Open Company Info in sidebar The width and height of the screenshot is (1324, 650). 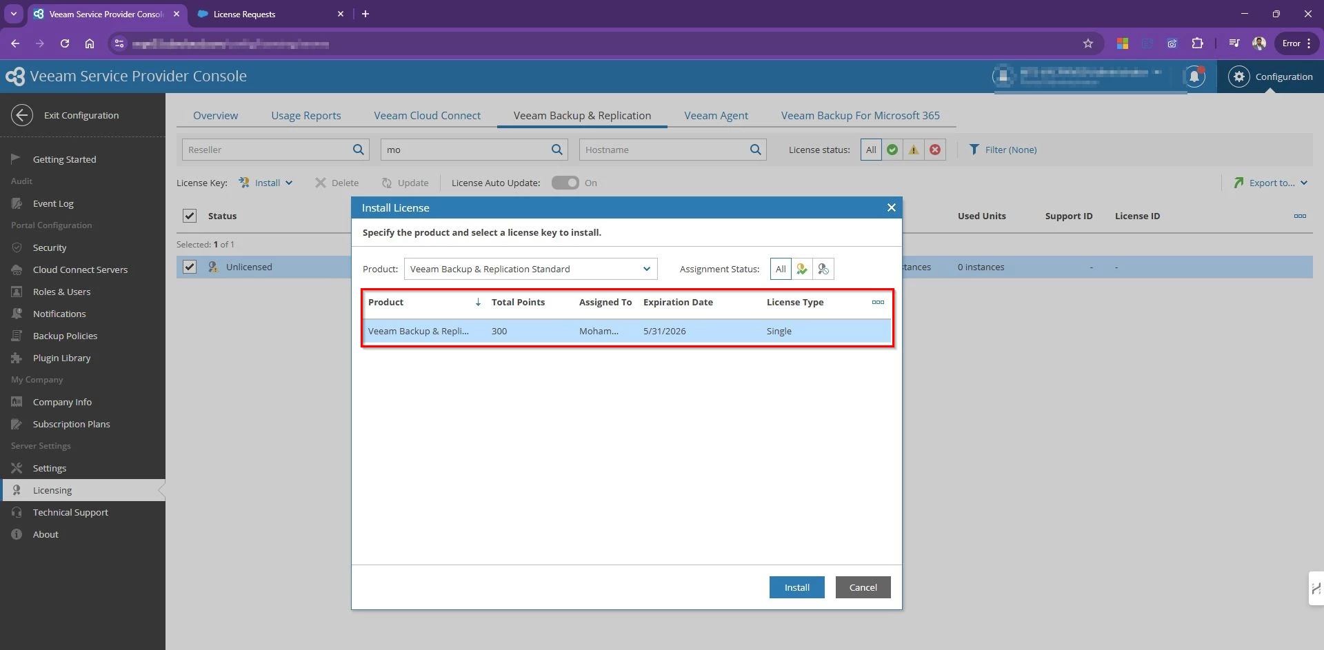(62, 402)
